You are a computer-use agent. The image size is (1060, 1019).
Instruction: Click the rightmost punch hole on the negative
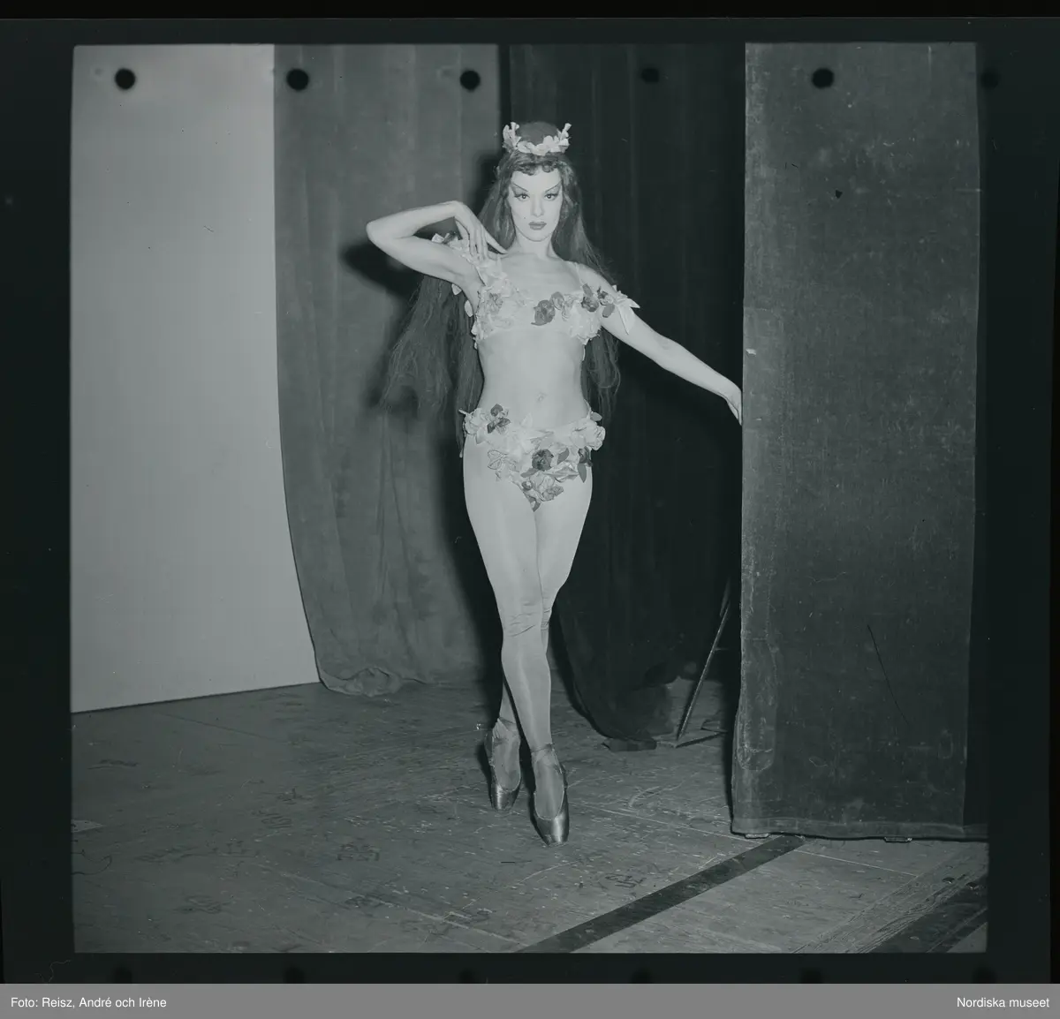tap(822, 78)
